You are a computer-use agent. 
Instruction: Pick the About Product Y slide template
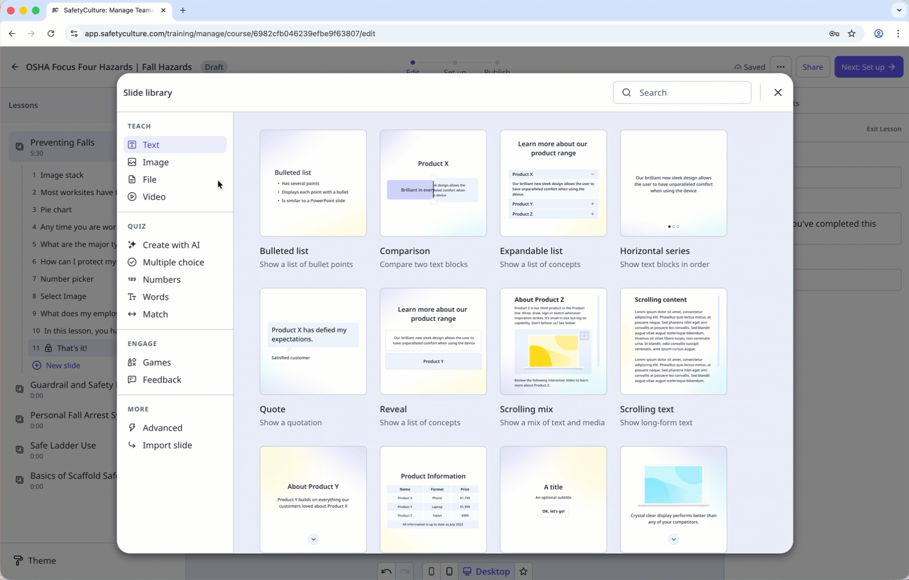[x=313, y=499]
